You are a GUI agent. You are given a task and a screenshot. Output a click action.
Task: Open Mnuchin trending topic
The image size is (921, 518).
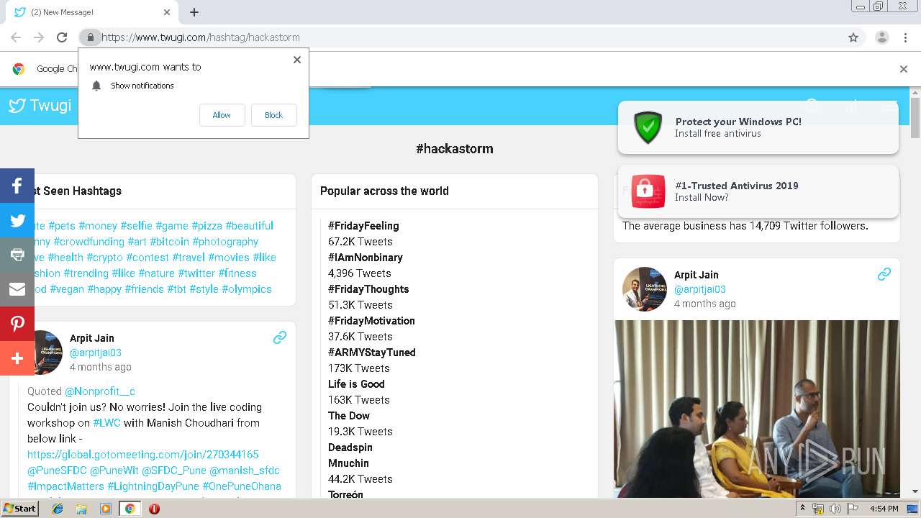click(x=348, y=463)
